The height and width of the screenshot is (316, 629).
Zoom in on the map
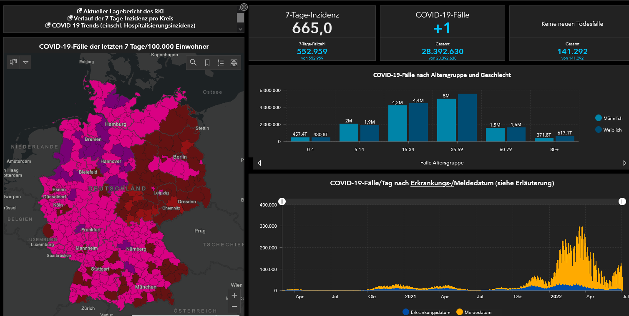[x=234, y=295]
